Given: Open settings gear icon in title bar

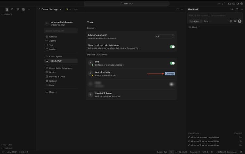Looking at the screenshot, I should coord(242,4).
